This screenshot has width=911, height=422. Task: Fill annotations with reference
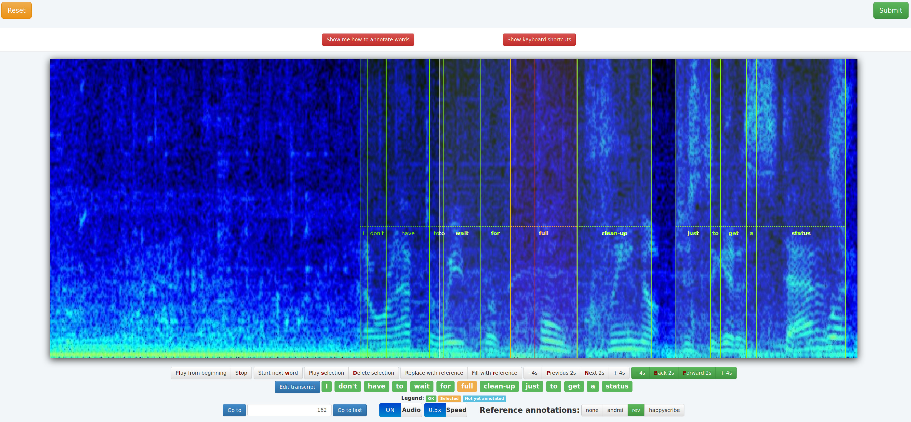tap(494, 373)
